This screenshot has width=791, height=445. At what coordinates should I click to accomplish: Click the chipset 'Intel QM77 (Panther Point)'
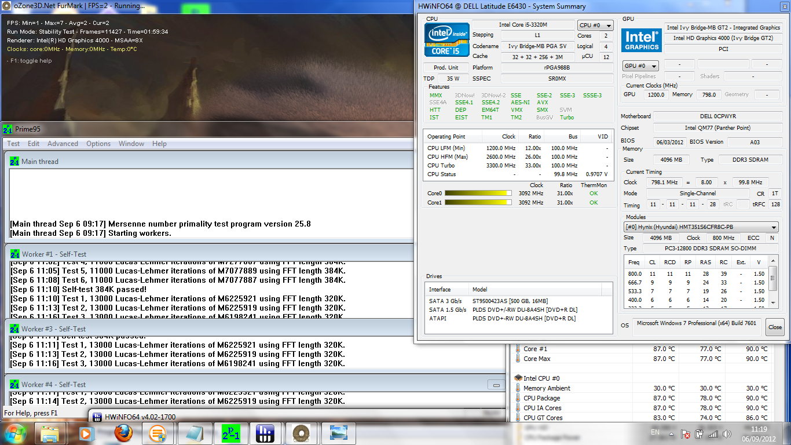pos(719,127)
